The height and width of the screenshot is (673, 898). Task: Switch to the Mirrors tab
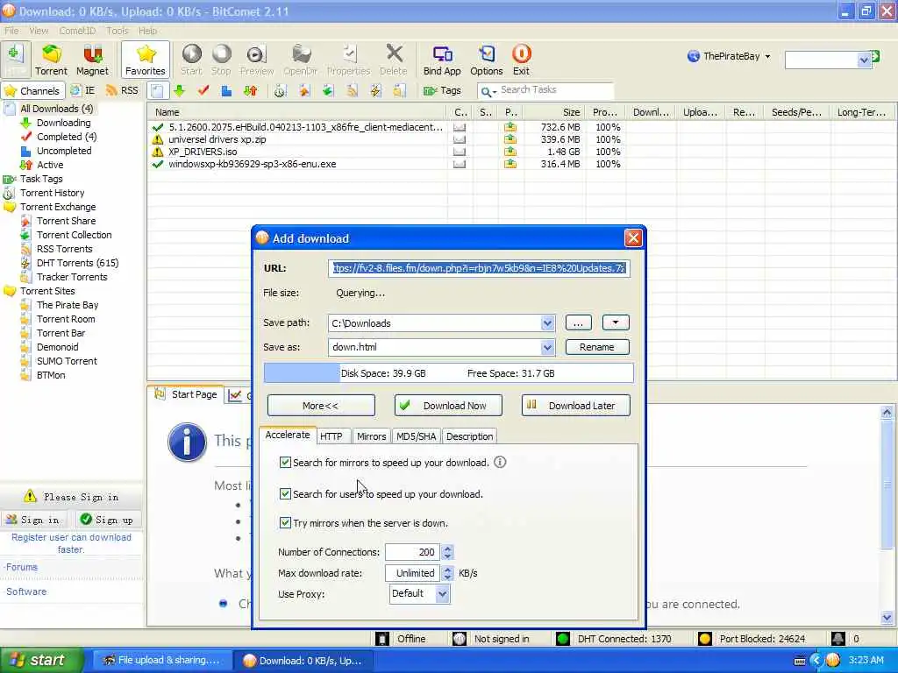[x=371, y=436]
